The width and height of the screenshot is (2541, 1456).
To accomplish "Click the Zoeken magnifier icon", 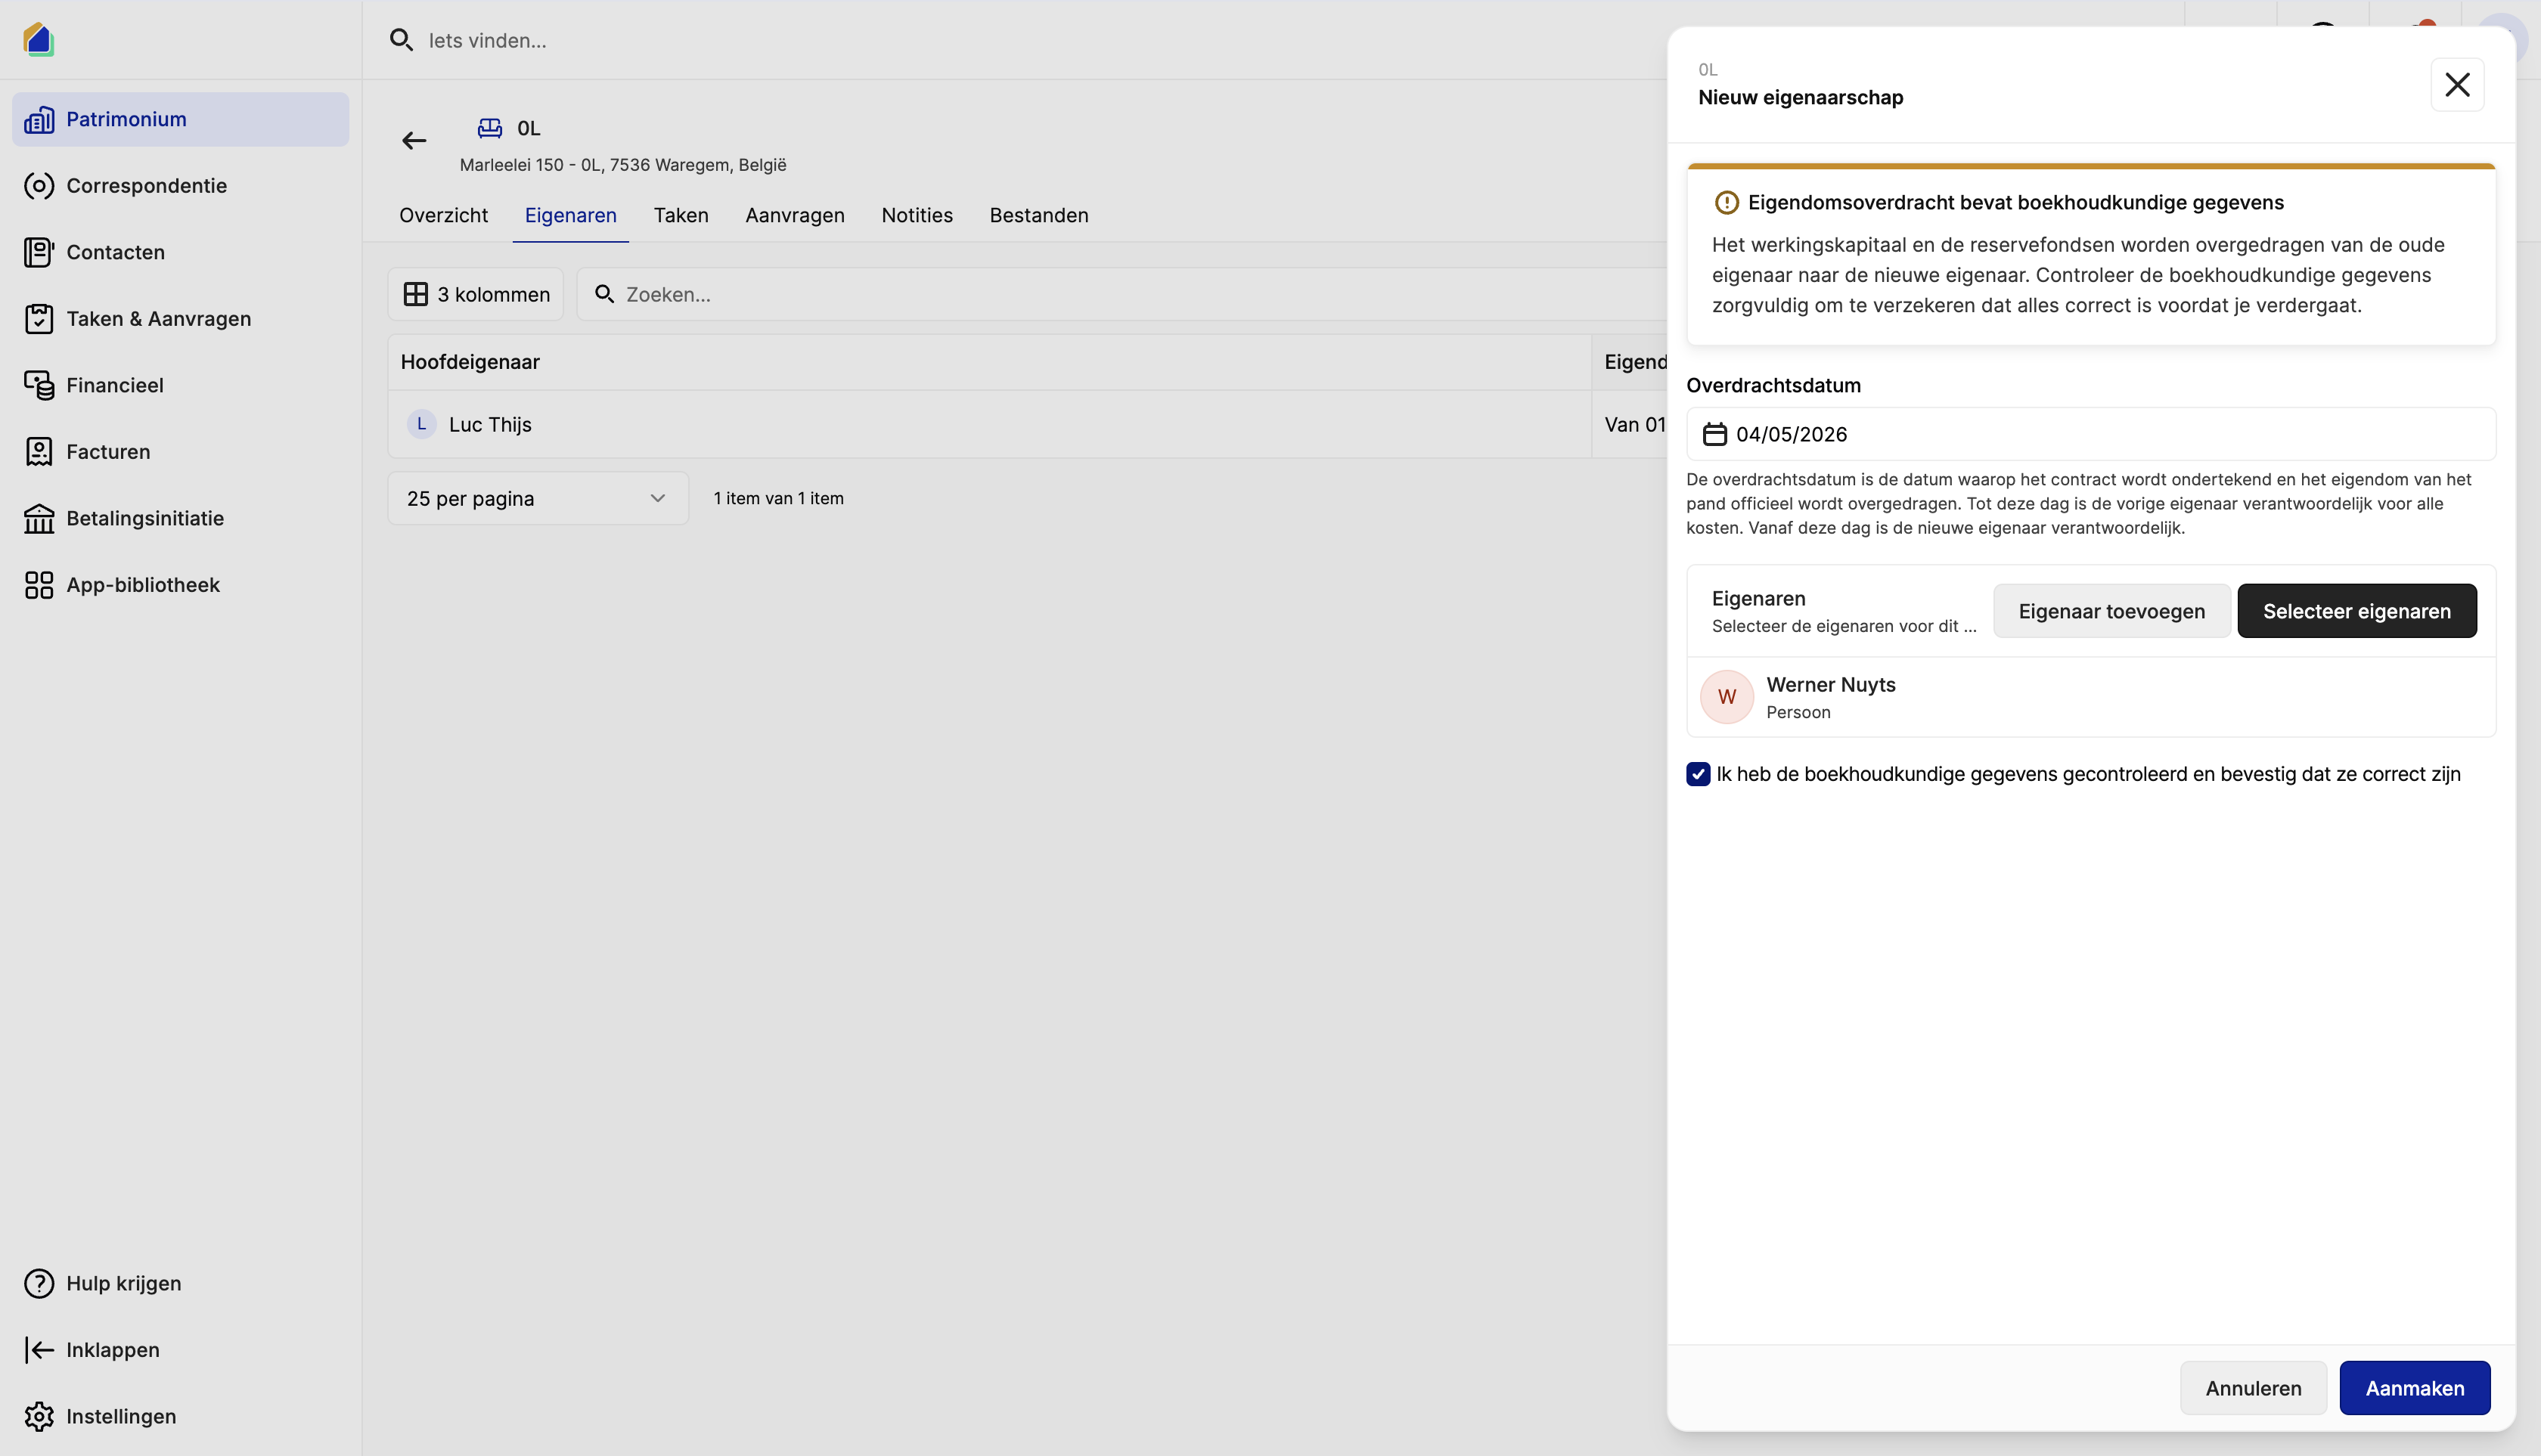I will pos(604,294).
